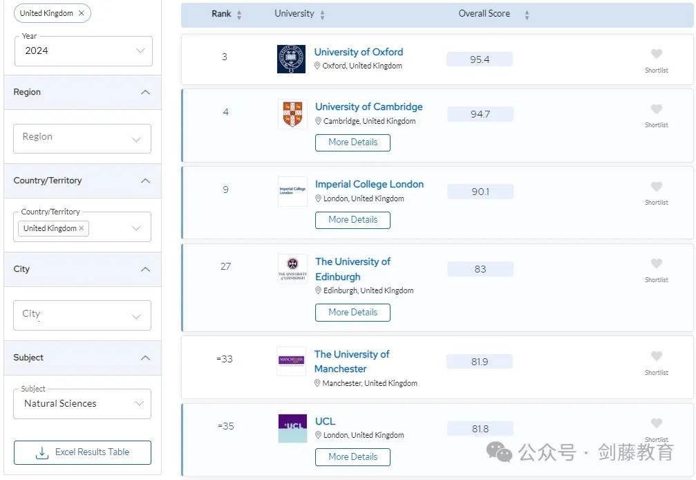Select the 95.4 overall score for Oxford
The image size is (696, 480).
(480, 59)
